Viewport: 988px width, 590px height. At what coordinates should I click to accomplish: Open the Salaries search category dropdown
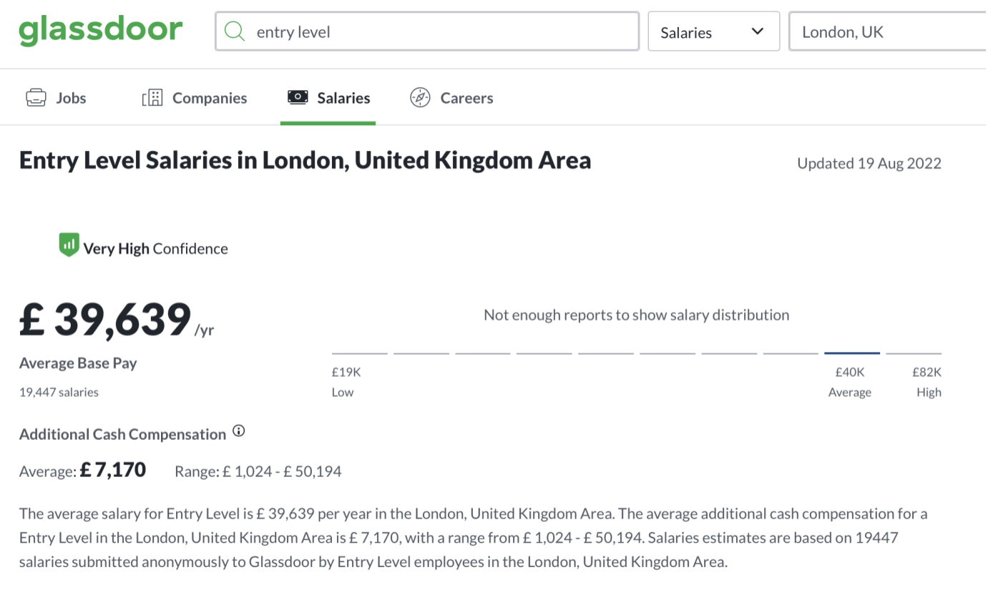click(713, 31)
